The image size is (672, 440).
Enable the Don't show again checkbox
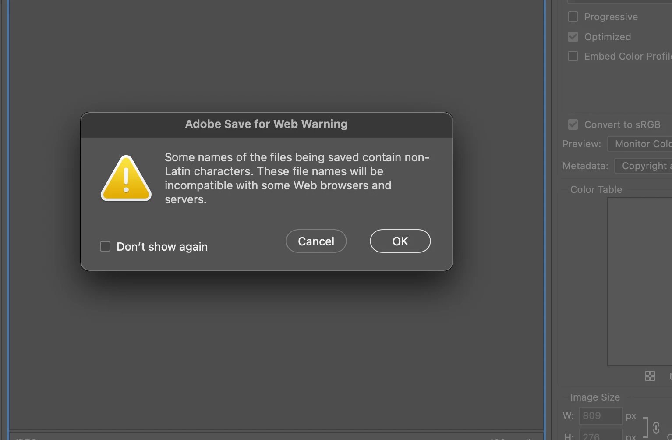(105, 246)
